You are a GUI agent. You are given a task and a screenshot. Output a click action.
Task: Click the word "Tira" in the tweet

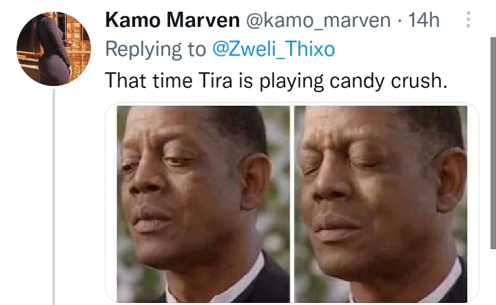click(215, 81)
